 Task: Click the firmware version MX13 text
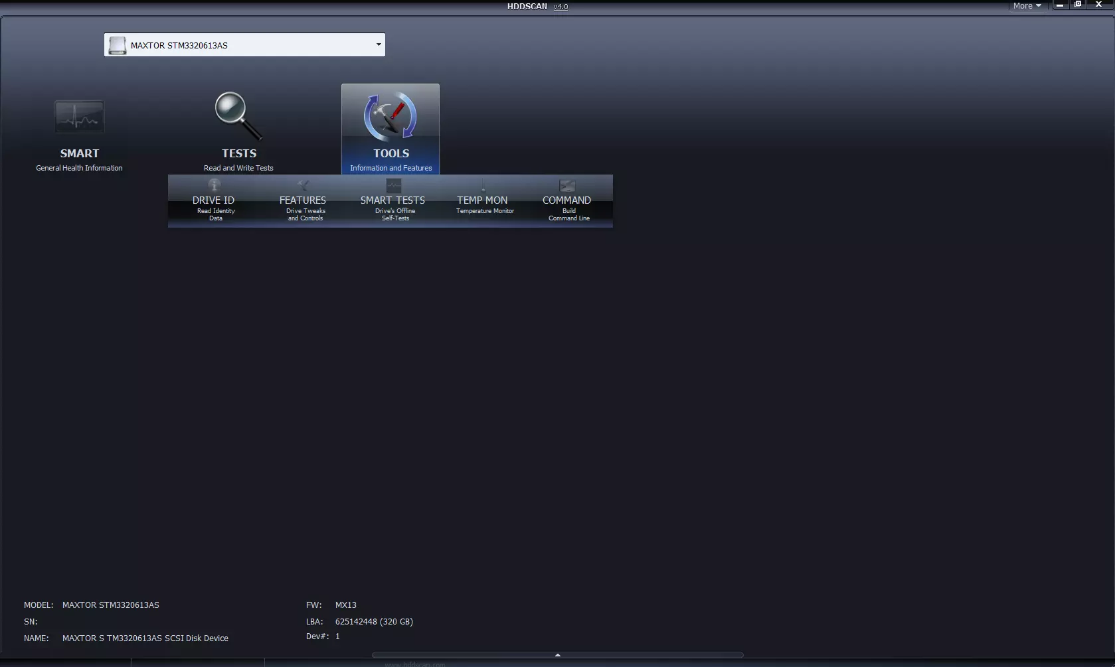pyautogui.click(x=346, y=605)
